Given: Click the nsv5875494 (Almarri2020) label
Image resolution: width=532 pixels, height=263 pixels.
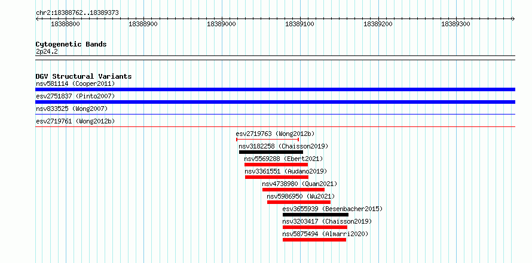Looking at the screenshot, I should 325,234.
